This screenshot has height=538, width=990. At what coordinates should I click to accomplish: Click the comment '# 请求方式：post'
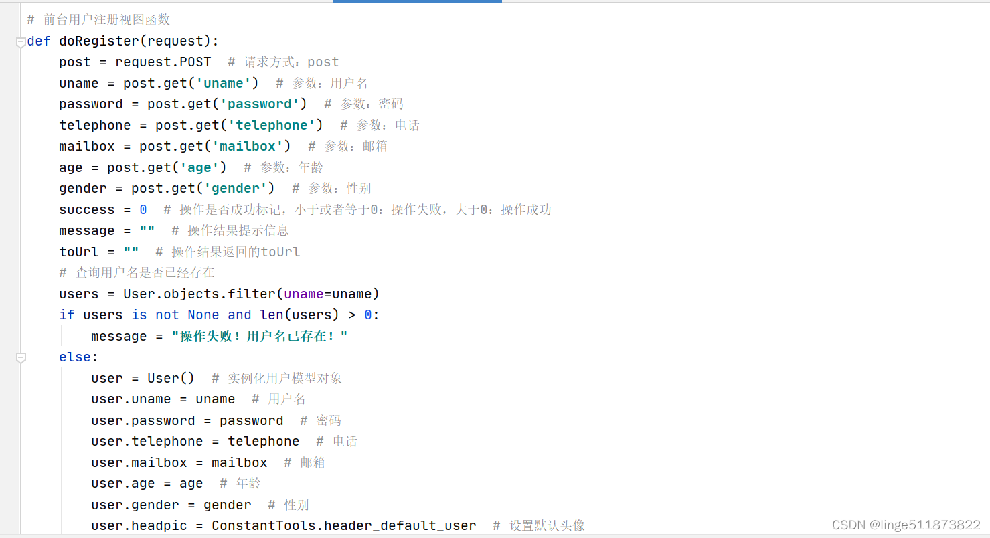[283, 62]
